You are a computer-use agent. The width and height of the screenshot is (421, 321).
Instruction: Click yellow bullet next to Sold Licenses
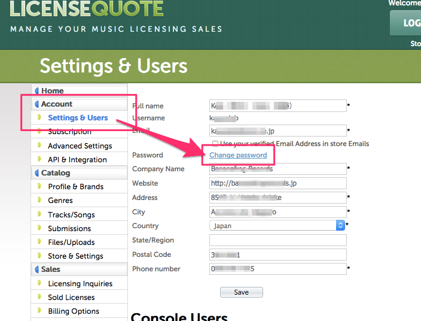click(x=40, y=298)
